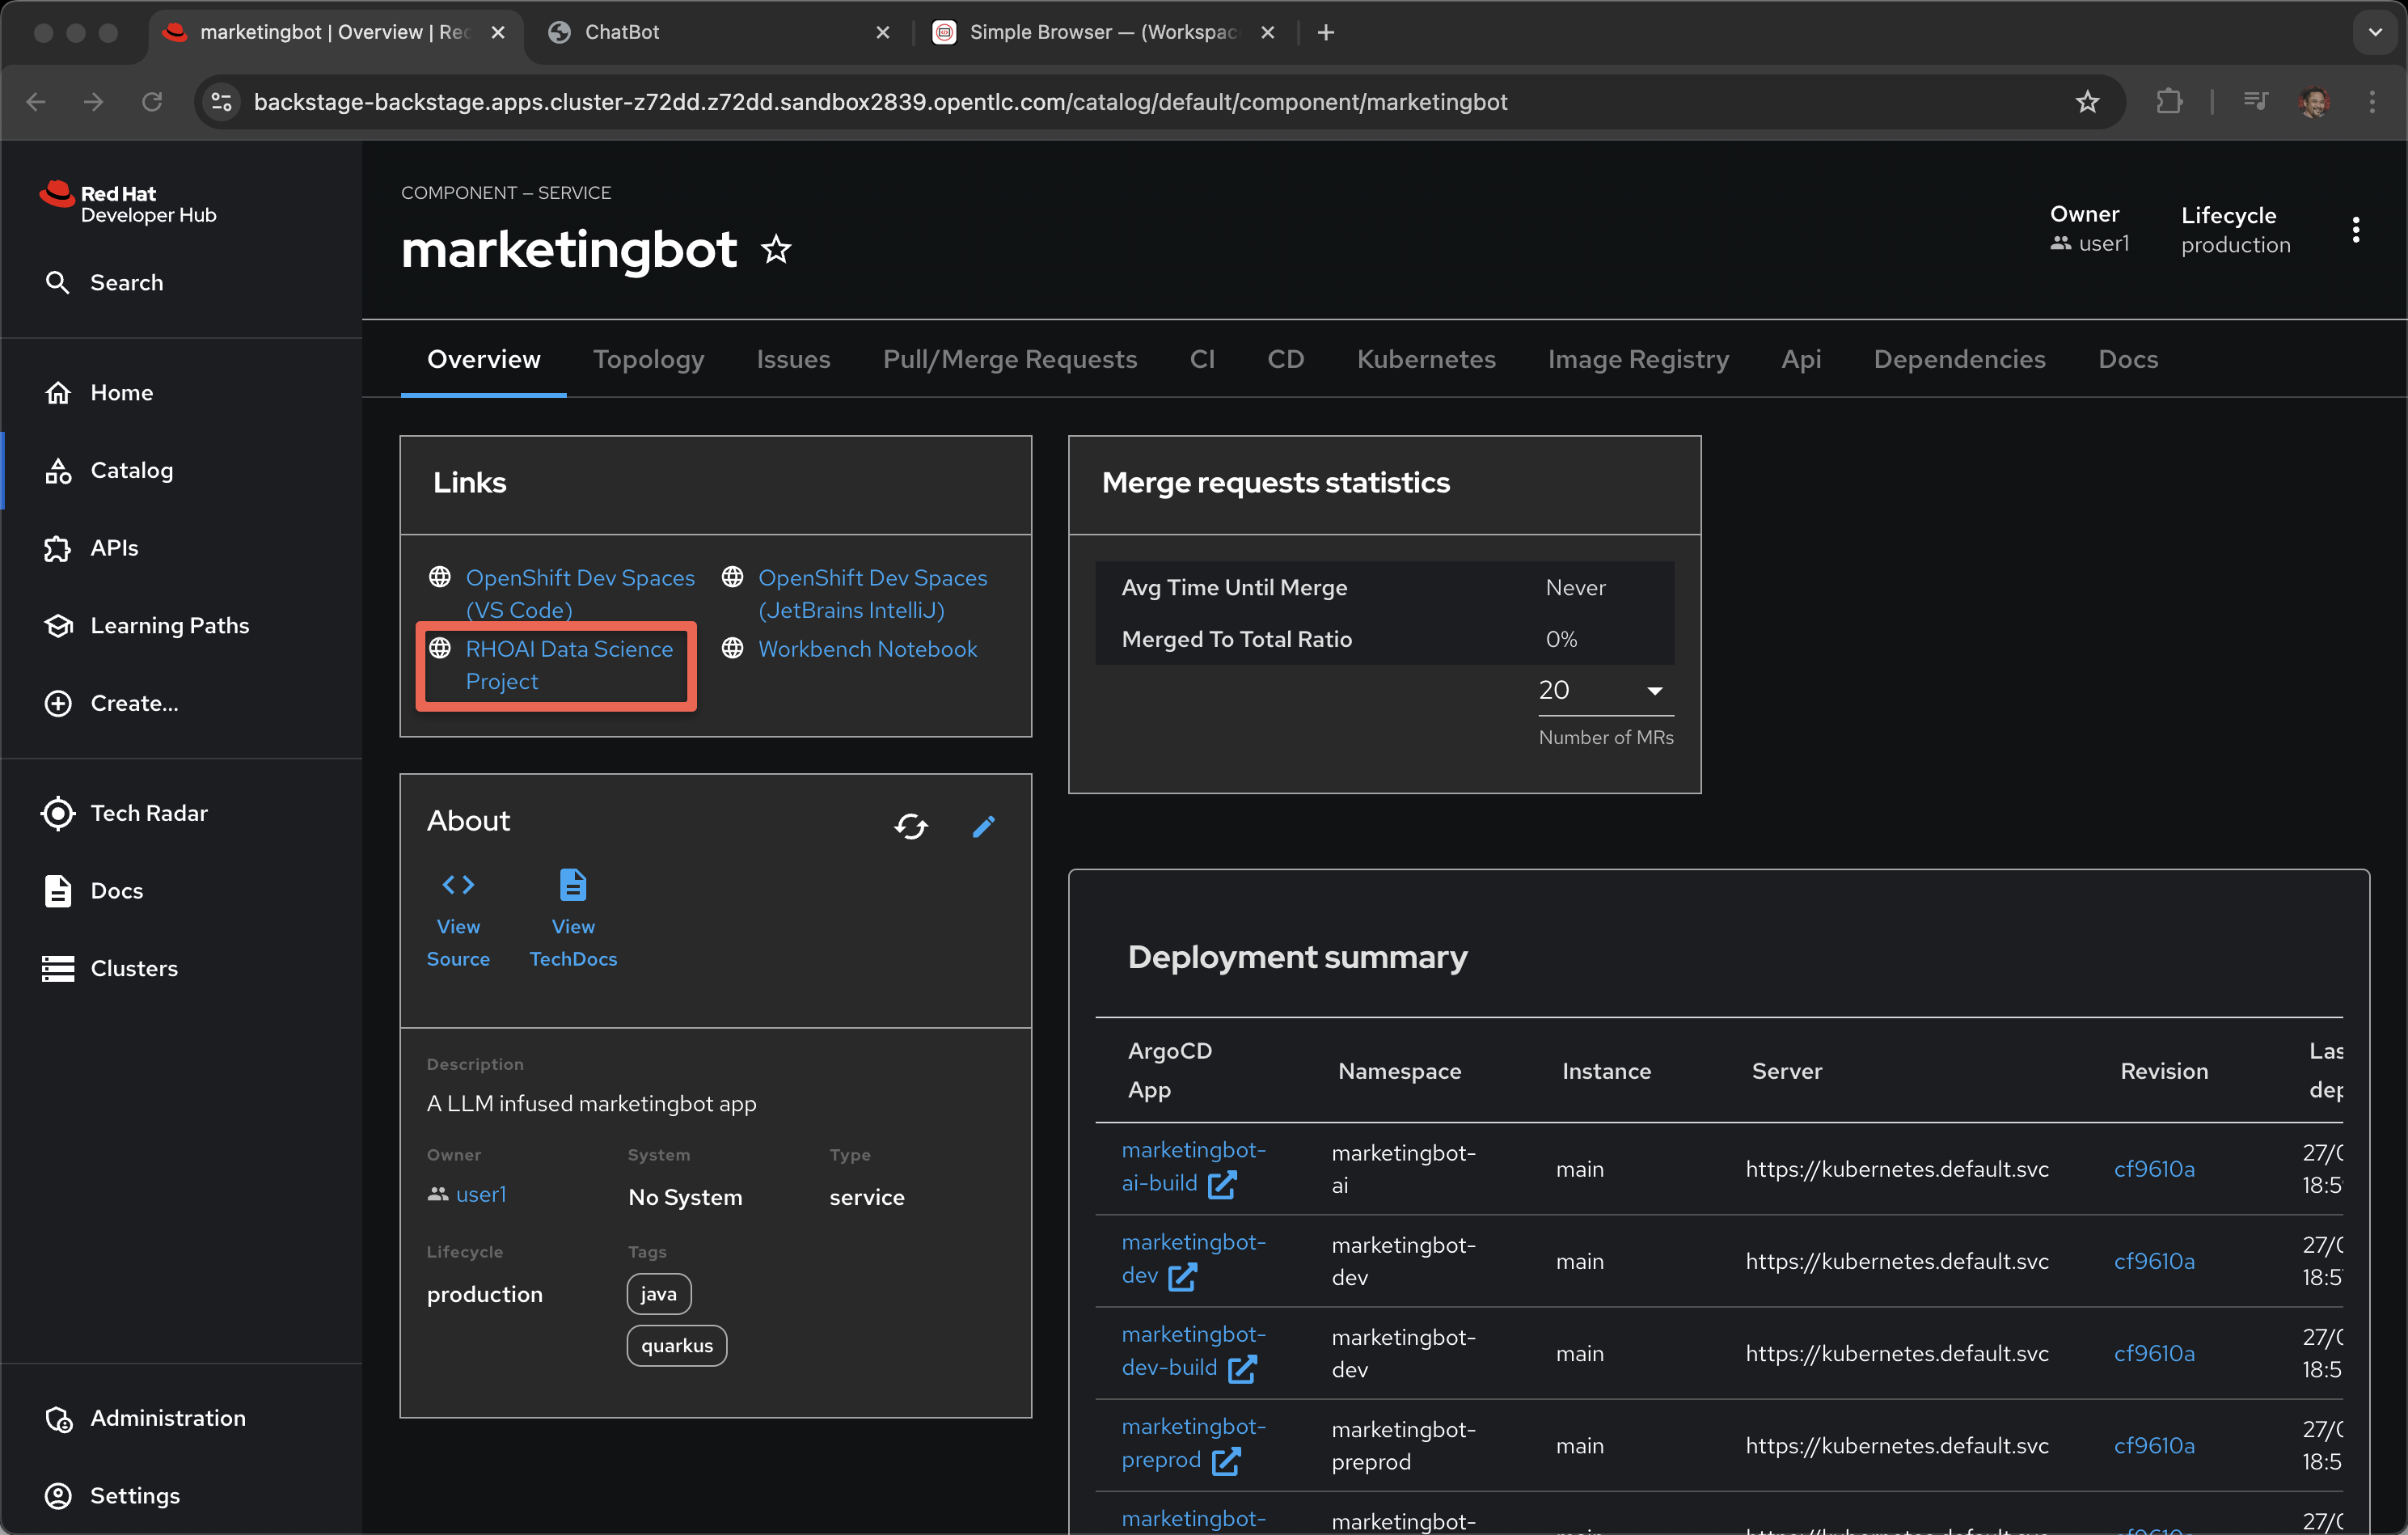Star marketingbot as a favorite
This screenshot has height=1535, width=2408.
click(776, 250)
